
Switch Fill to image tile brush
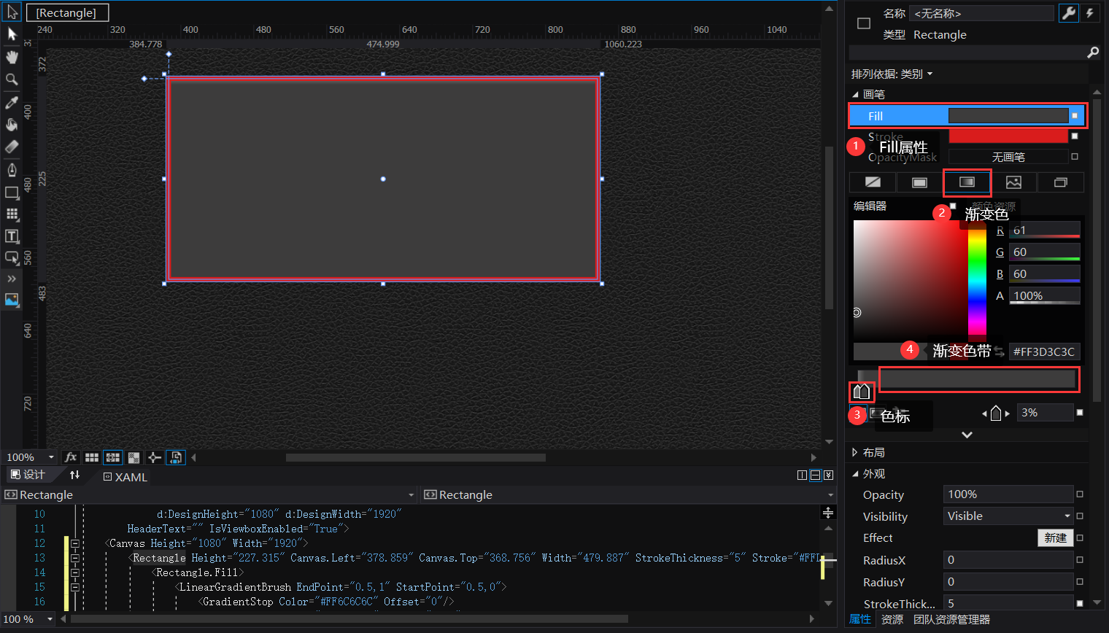pyautogui.click(x=1013, y=182)
